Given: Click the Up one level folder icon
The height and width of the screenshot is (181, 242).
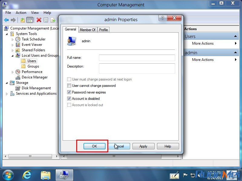Looking at the screenshot, I should (x=22, y=20).
